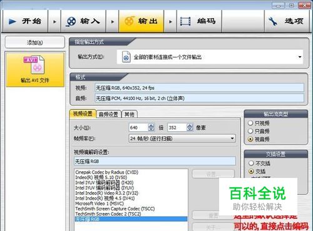
Task: Open the 输入 (Input) step
Action: coord(83,21)
